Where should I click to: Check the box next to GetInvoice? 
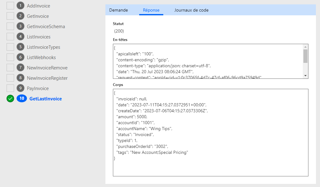click(x=10, y=16)
